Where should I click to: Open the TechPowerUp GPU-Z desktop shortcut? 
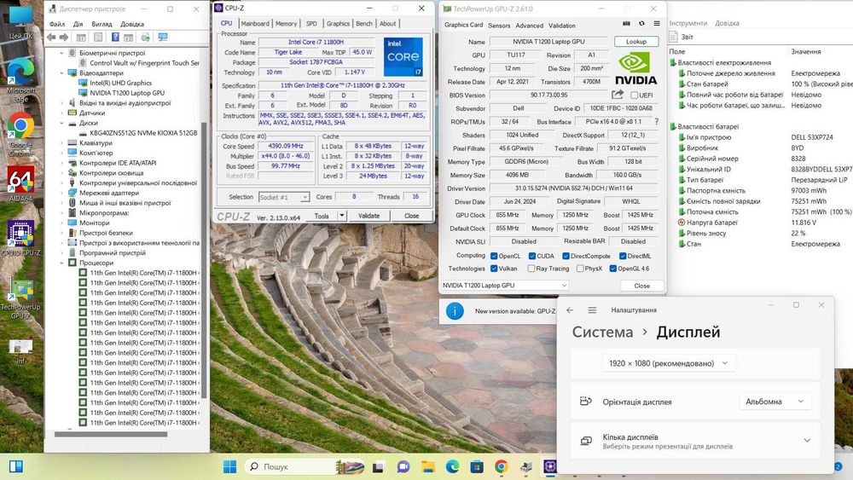pyautogui.click(x=20, y=299)
